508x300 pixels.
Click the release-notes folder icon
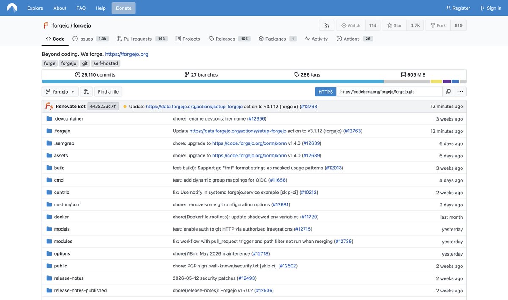tap(49, 278)
